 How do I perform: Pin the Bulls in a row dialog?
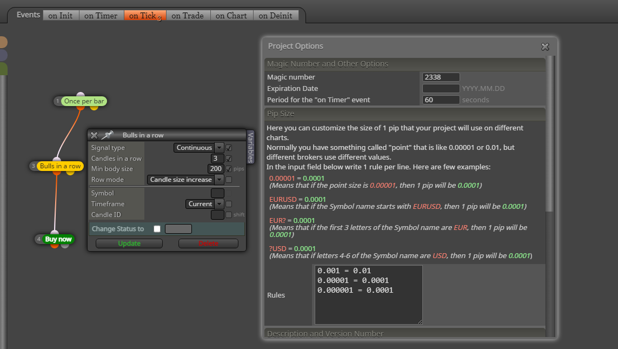coord(107,135)
